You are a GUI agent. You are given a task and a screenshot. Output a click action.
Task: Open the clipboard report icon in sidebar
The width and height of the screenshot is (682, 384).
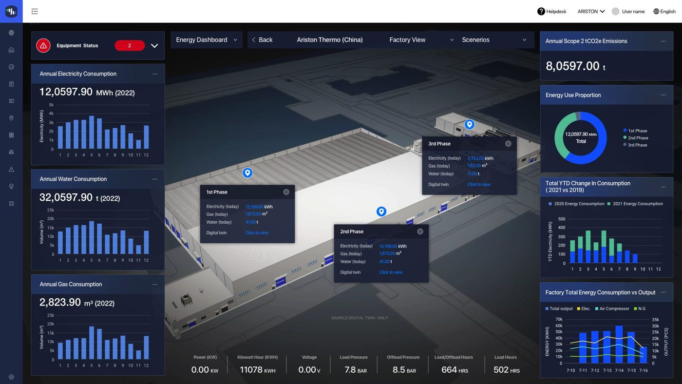click(x=11, y=84)
